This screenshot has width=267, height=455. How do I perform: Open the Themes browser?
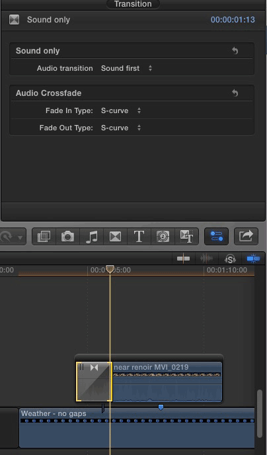186,237
